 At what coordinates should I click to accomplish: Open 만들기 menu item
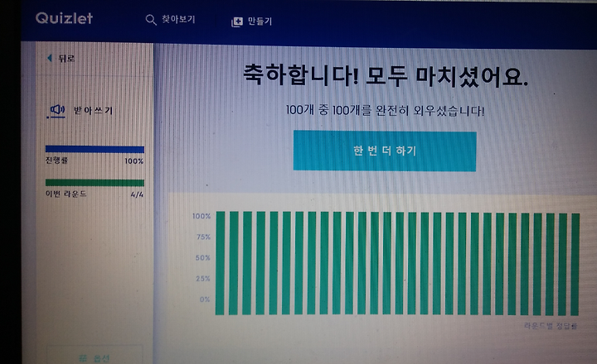click(x=260, y=22)
